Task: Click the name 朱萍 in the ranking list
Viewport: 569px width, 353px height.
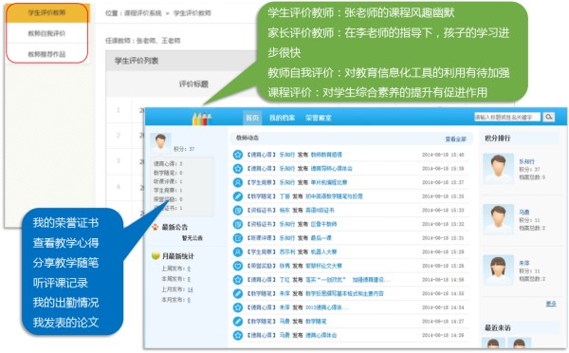Action: pos(523,263)
